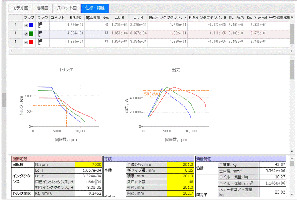Screen dimensions: 297x201
Task: Click the table's horizontal scroll left arrow
Action: click(x=11, y=51)
